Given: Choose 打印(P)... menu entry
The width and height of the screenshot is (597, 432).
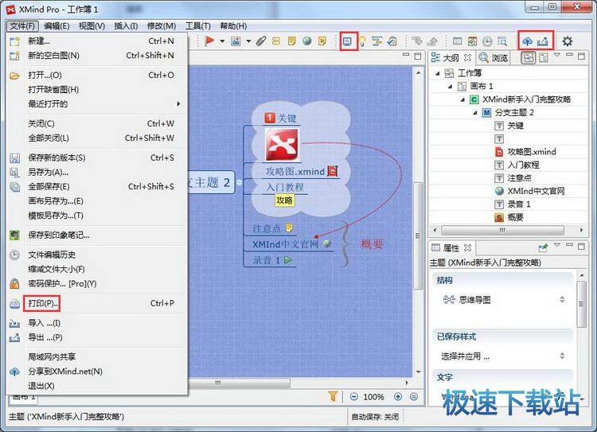Looking at the screenshot, I should coord(96,303).
